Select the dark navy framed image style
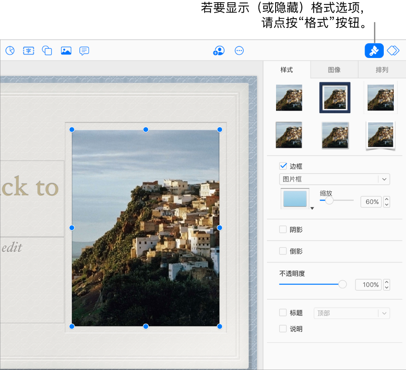Image resolution: width=406 pixels, height=370 pixels. [x=334, y=98]
